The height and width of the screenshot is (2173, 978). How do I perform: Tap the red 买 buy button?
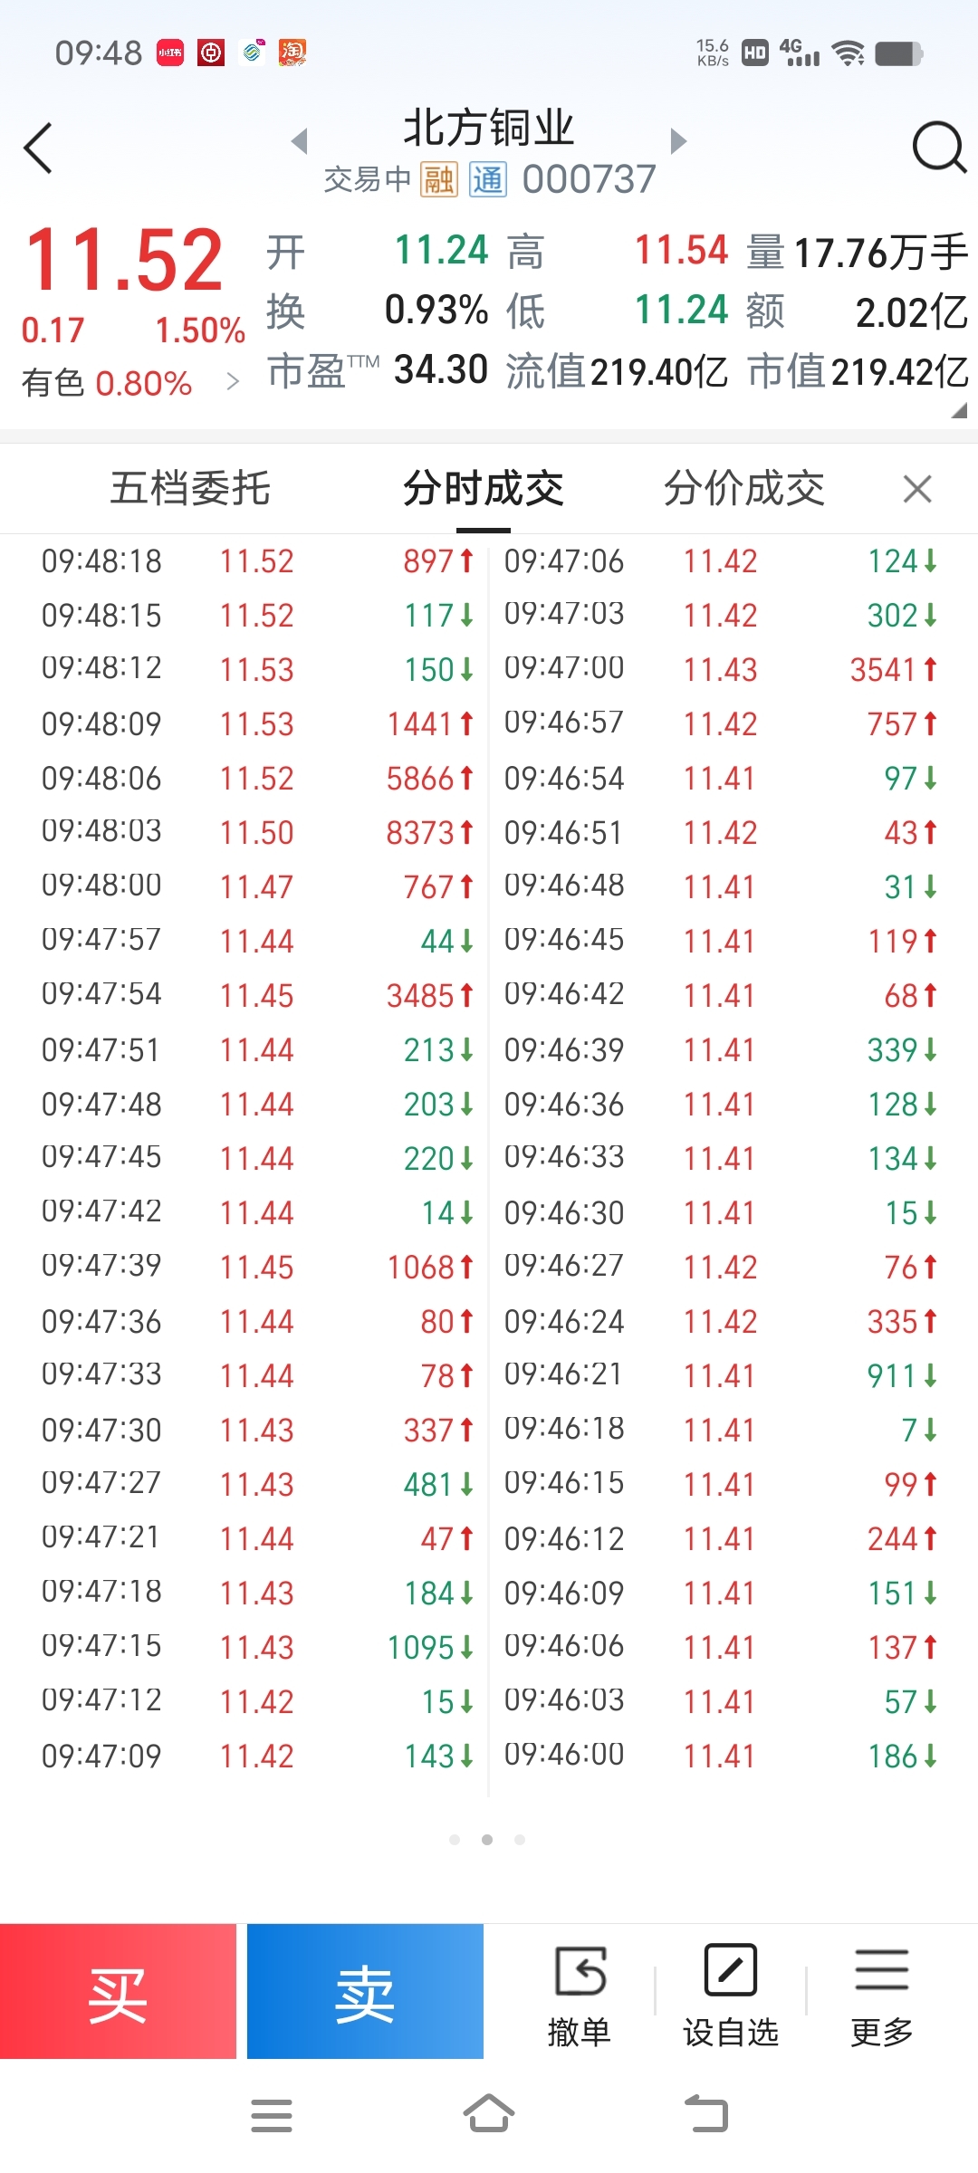tap(118, 1992)
